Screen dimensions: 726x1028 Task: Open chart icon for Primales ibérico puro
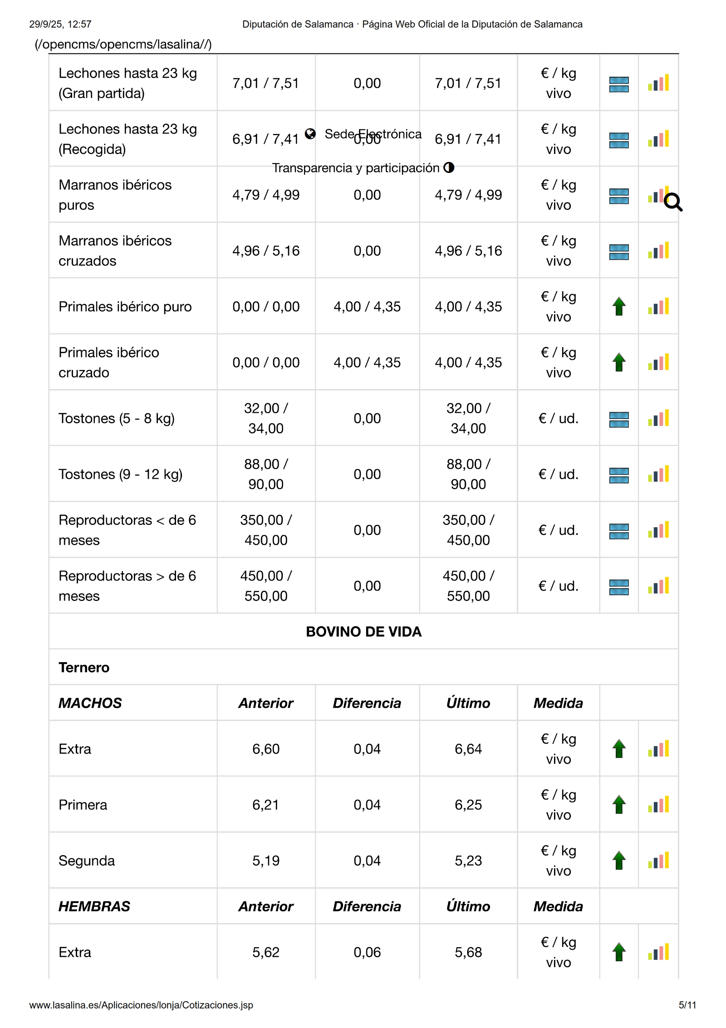click(x=658, y=306)
